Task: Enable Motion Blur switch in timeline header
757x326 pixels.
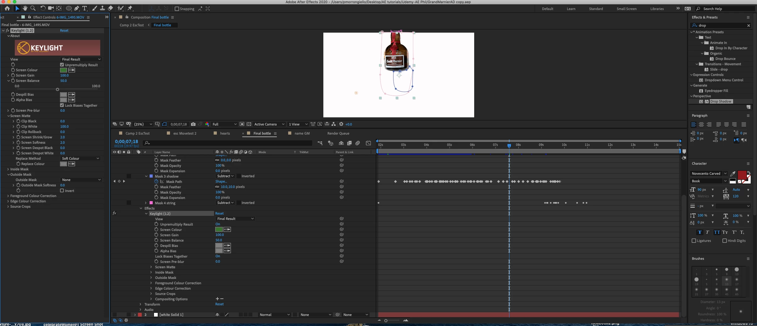Action: [358, 143]
